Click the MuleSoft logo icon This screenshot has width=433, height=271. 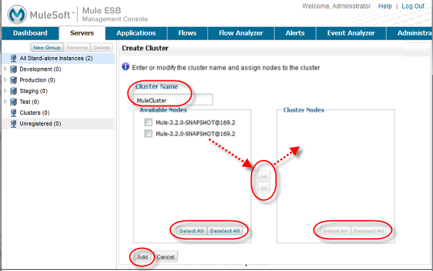[17, 15]
